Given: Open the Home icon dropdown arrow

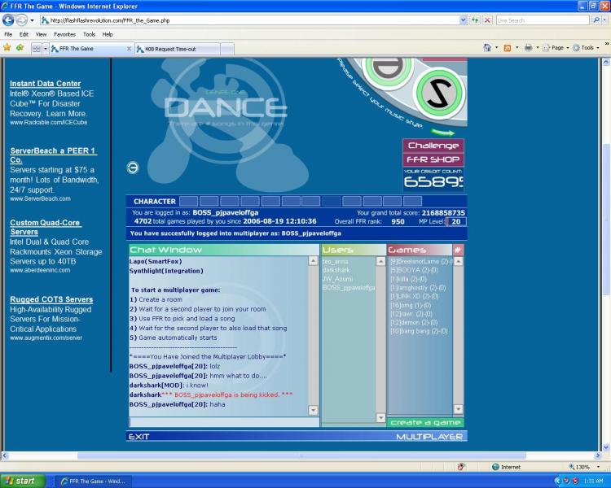Looking at the screenshot, I should pyautogui.click(x=496, y=47).
